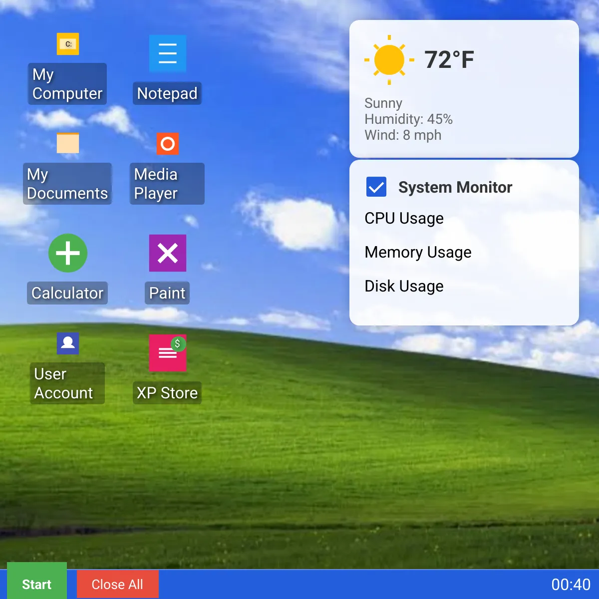The width and height of the screenshot is (599, 599).
Task: Select the My Computer label
Action: (67, 84)
